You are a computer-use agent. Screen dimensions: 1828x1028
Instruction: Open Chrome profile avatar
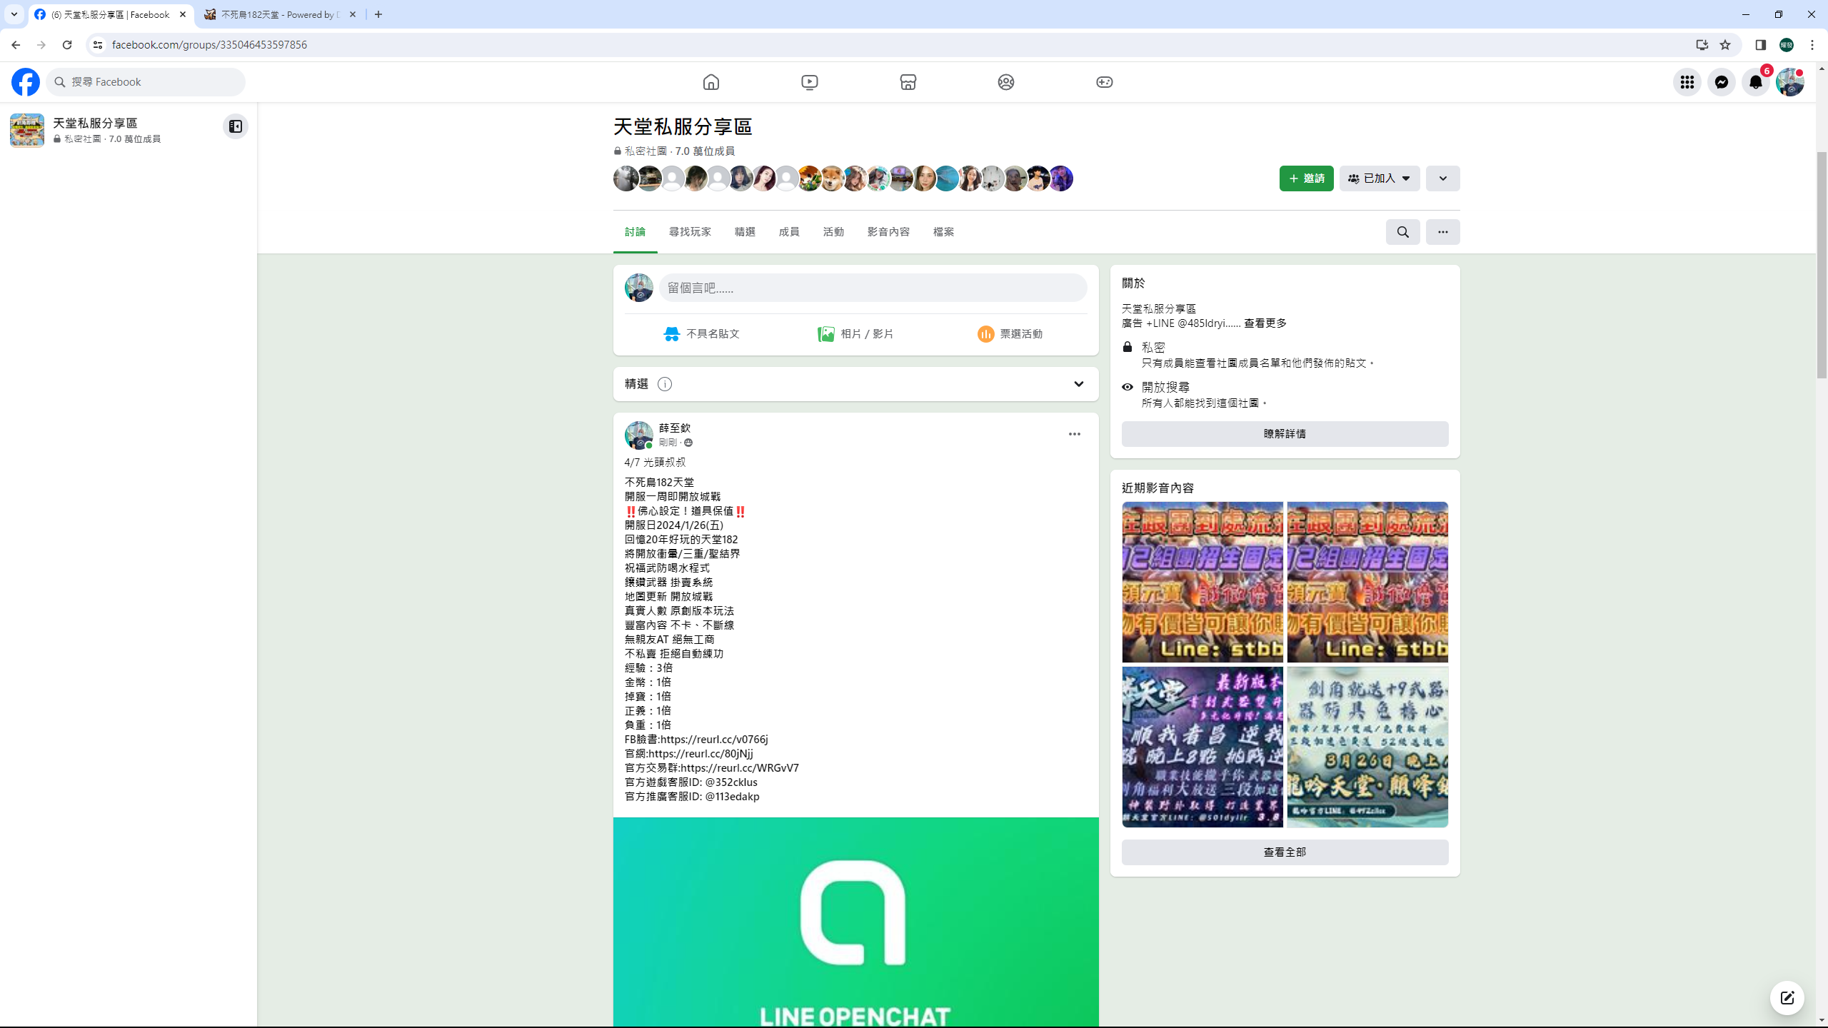1787,44
